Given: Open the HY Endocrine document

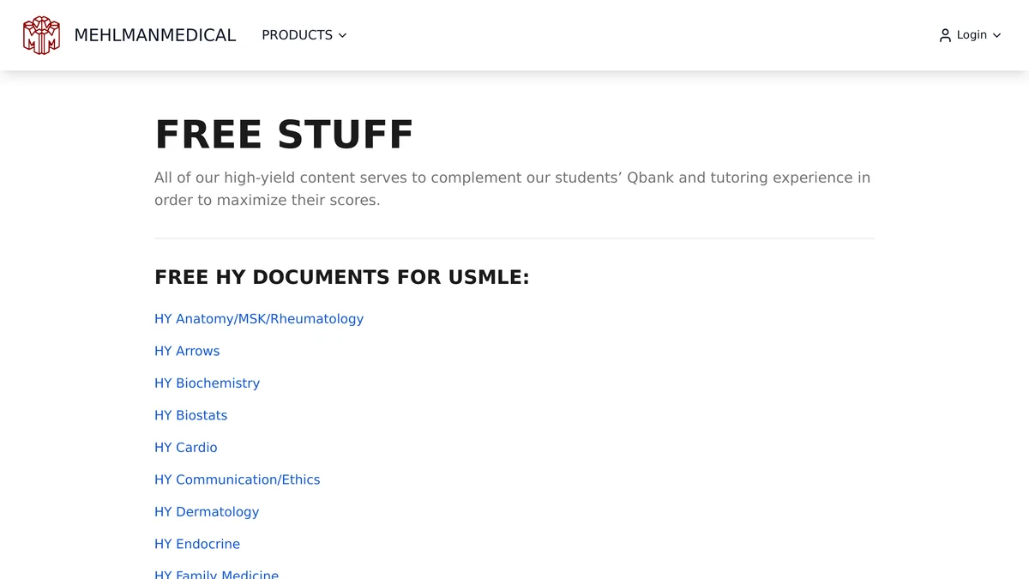Looking at the screenshot, I should [197, 544].
